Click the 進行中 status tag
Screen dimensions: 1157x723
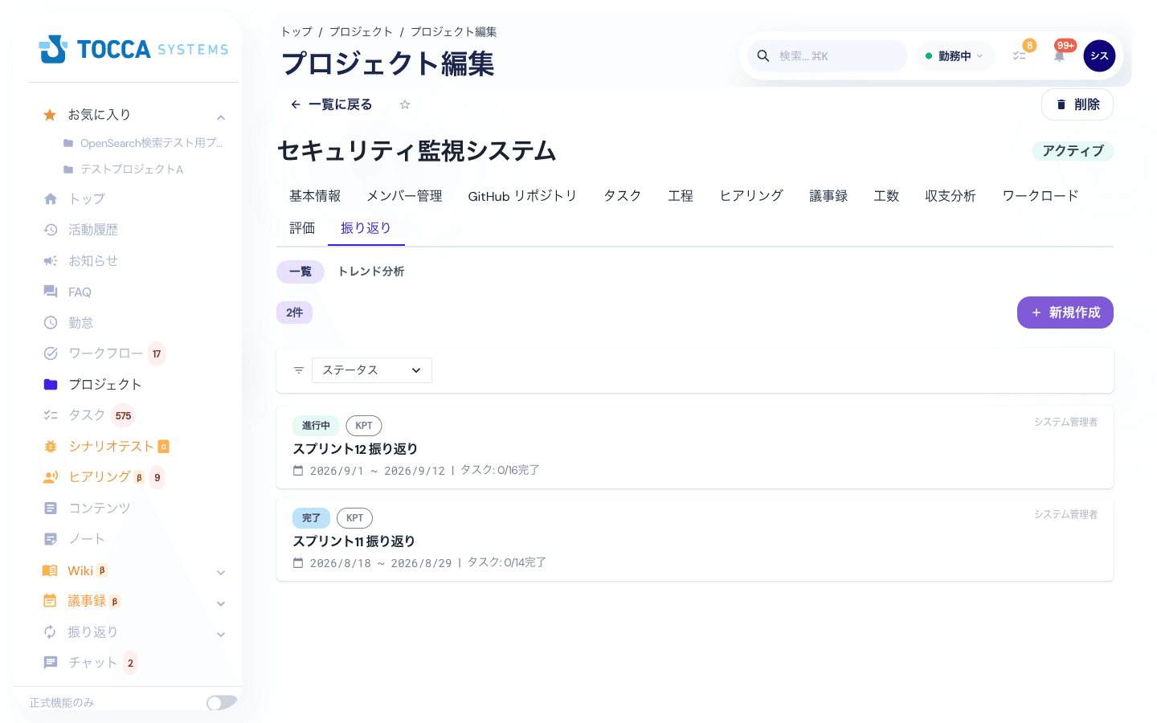[x=316, y=426]
